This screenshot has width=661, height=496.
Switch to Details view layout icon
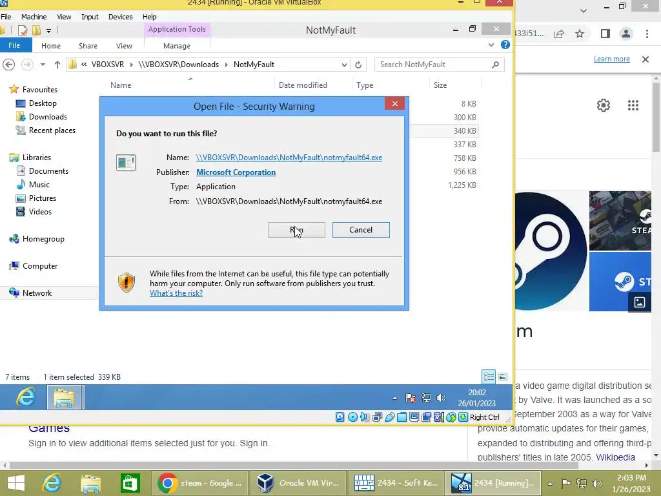point(489,377)
